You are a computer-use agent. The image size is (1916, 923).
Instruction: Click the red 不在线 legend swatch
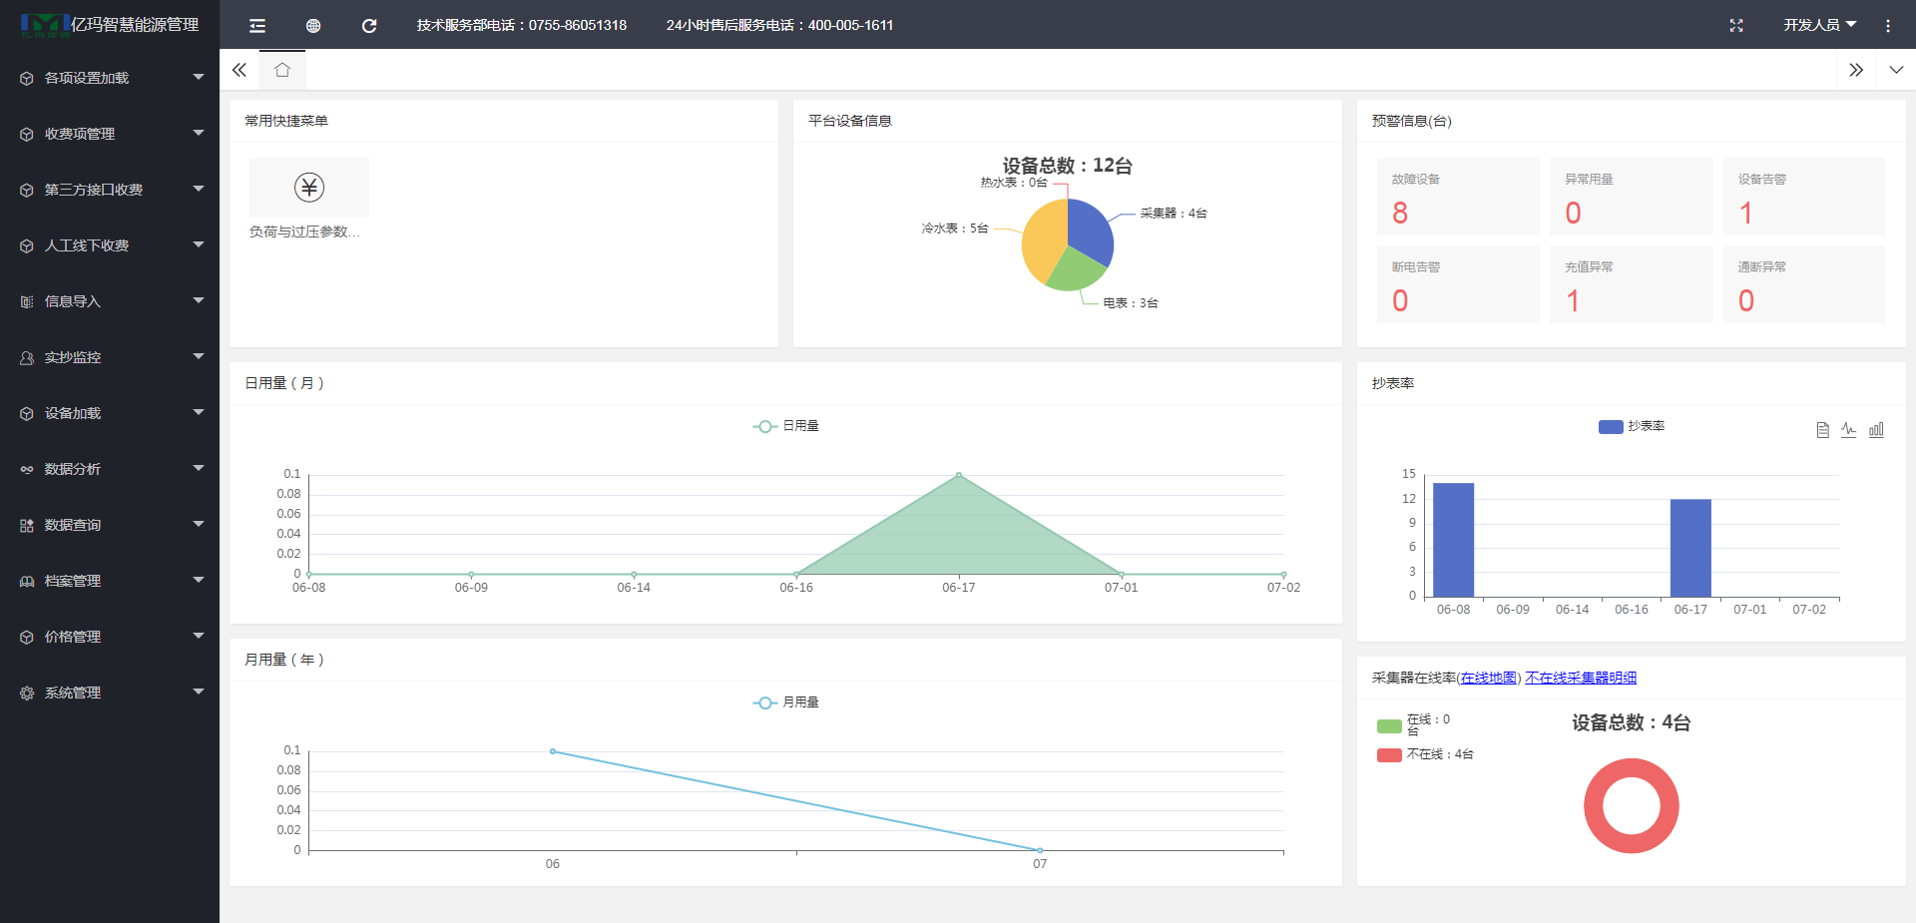pyautogui.click(x=1389, y=755)
